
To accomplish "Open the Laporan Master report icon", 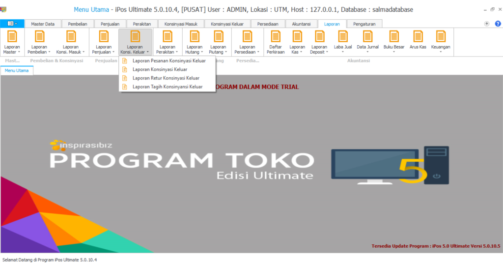I will (x=12, y=37).
